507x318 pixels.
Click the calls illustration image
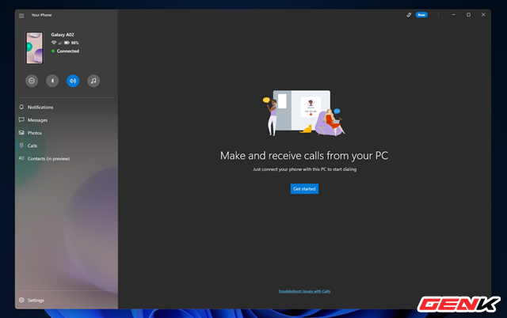point(304,112)
